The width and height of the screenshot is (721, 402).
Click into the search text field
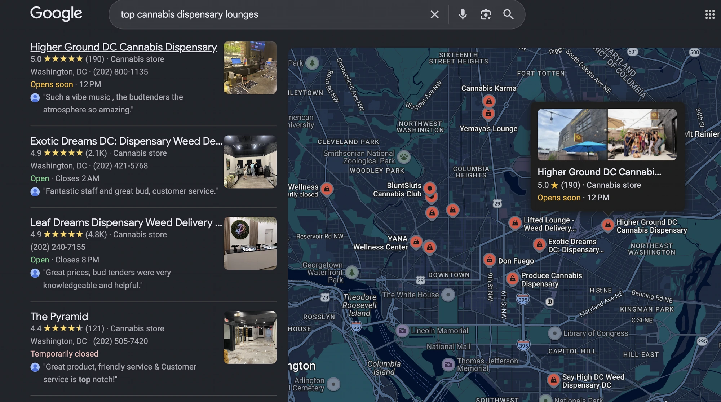270,14
